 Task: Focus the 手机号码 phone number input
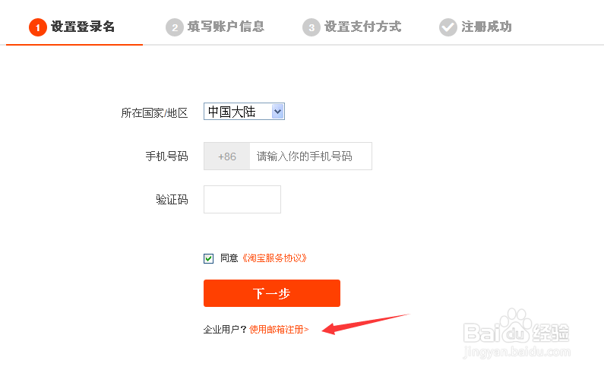[x=310, y=156]
